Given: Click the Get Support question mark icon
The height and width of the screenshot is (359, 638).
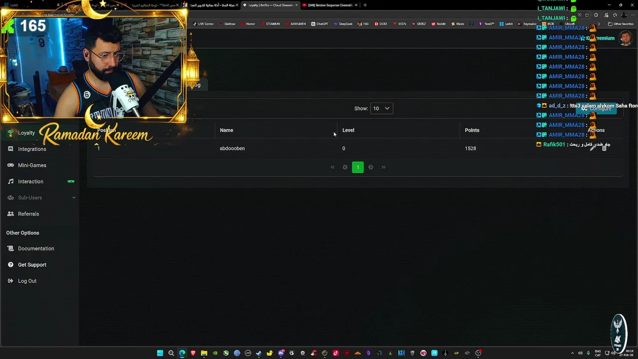Looking at the screenshot, I should pyautogui.click(x=10, y=265).
